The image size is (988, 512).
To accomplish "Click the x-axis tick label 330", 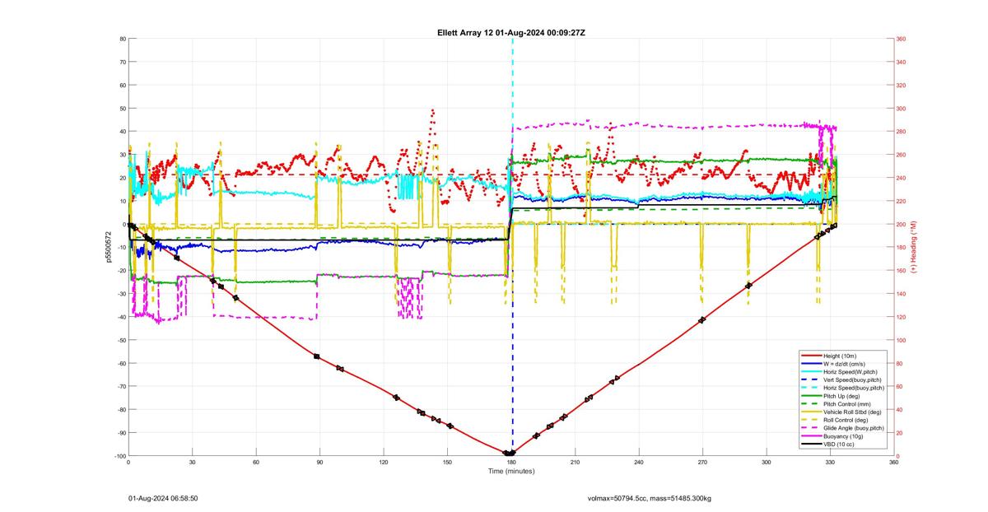I will click(x=830, y=463).
